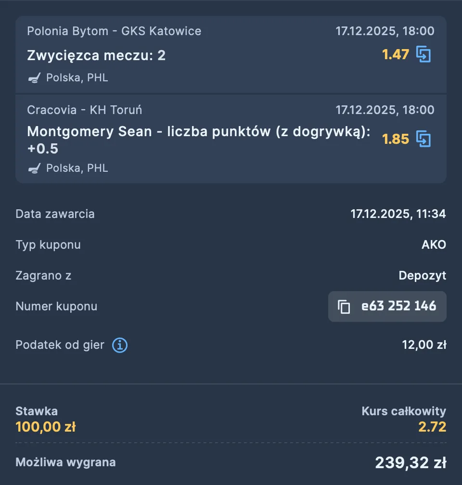Click the copy bet icon beside odds 1.85
The image size is (462, 485).
tap(423, 139)
